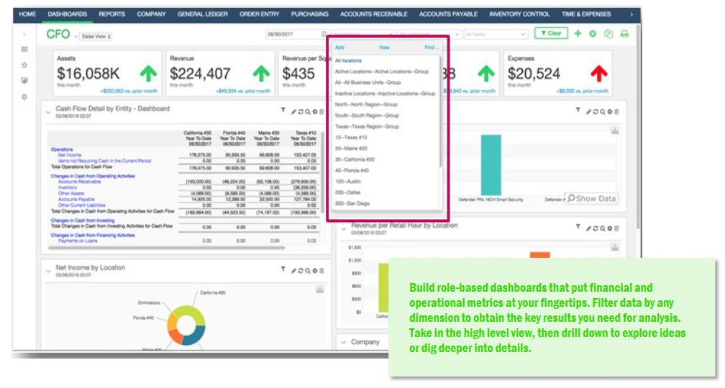Expand the Company widget chevron
This screenshot has width=725, height=388.
[344, 342]
